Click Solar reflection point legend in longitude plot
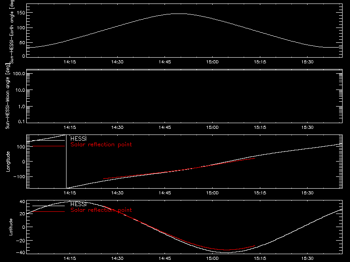The image size is (350, 262). (101, 145)
